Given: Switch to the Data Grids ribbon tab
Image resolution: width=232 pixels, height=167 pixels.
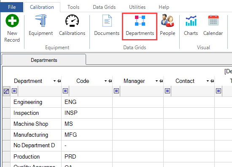Looking at the screenshot, I should [104, 7].
